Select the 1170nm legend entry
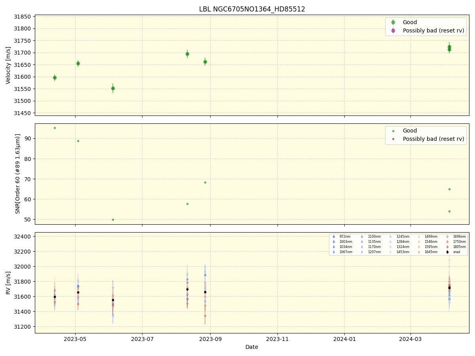The height and width of the screenshot is (356, 475). pos(370,247)
